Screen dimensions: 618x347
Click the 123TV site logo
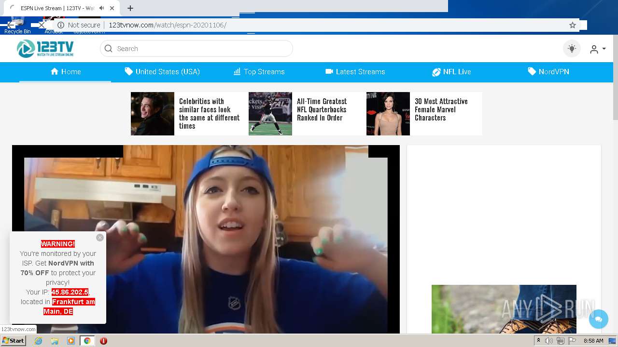click(x=45, y=49)
